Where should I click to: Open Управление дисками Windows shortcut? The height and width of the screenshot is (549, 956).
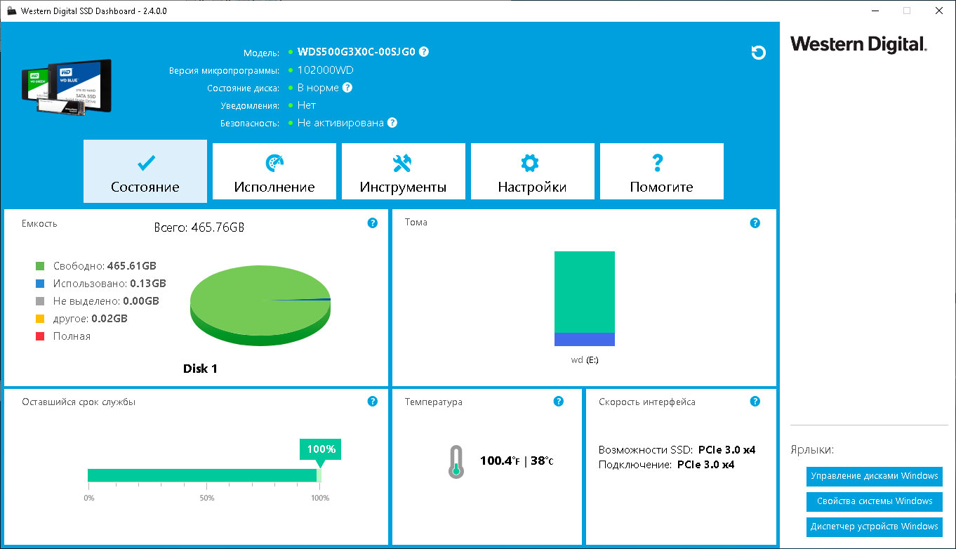point(875,476)
